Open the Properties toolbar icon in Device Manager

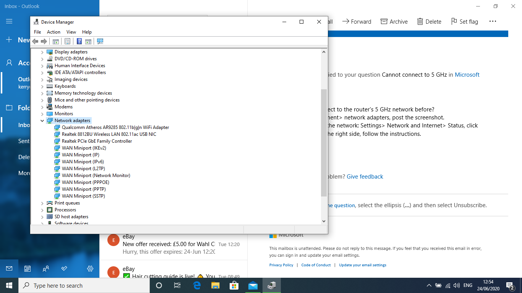tap(67, 41)
